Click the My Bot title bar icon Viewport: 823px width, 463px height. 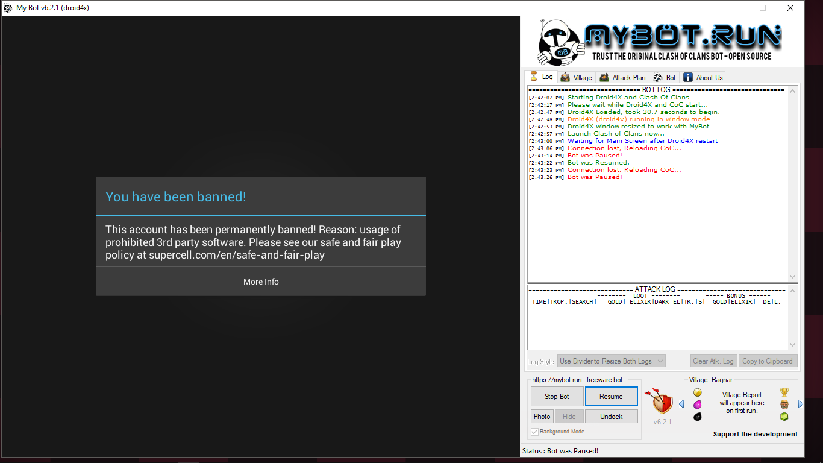tap(8, 8)
